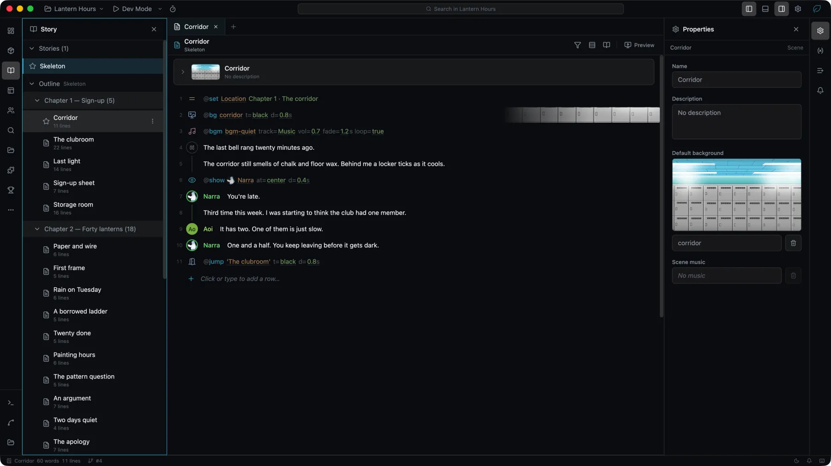Click the filter funnel icon in editor toolbar
This screenshot has height=466, width=831.
[x=577, y=45]
